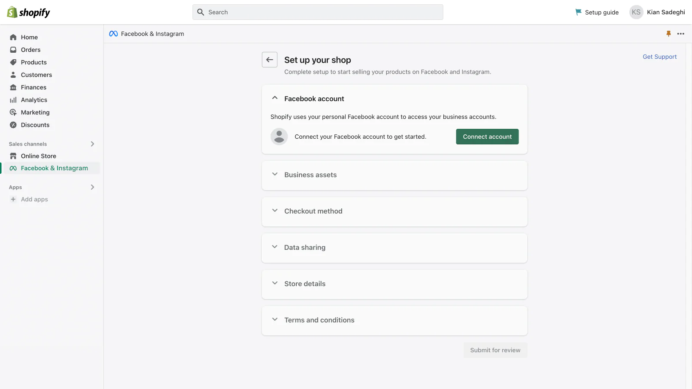Select Facebook & Instagram sales channel

(51, 168)
